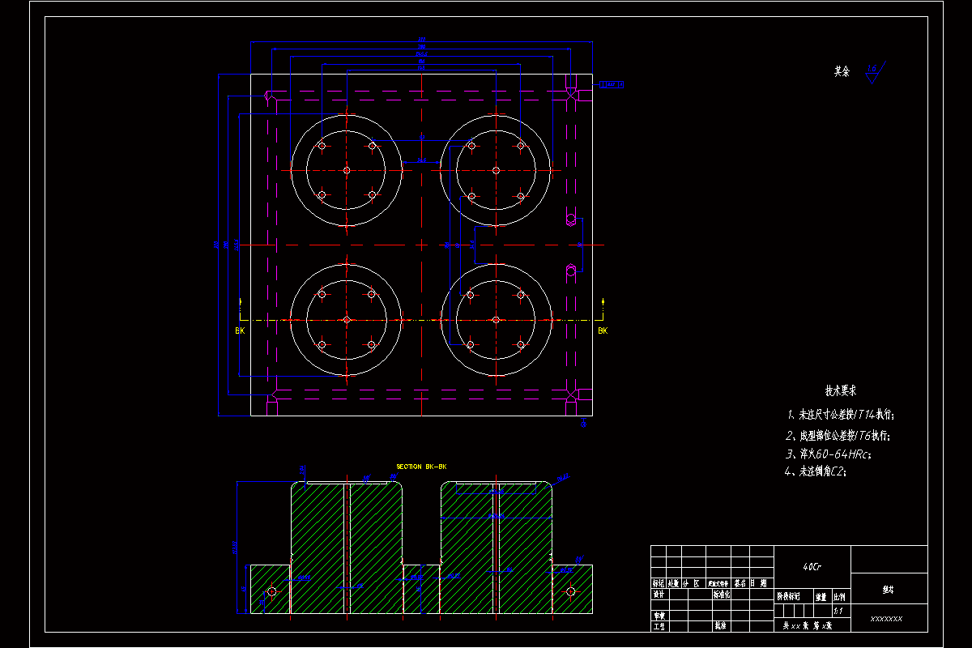Click the 标记 column header
Viewport: 972px width, 648px height.
point(659,583)
